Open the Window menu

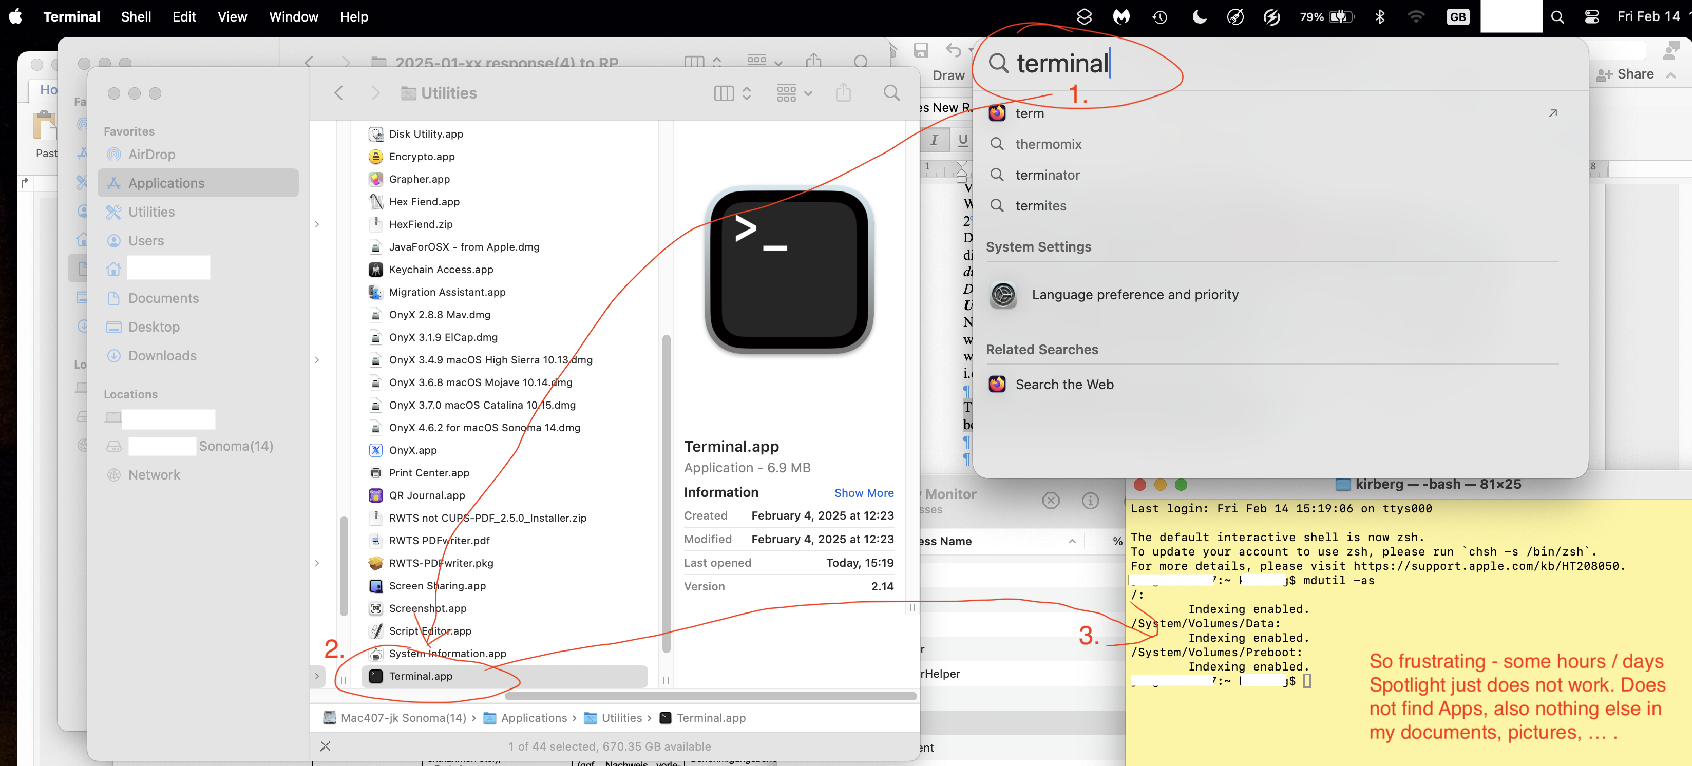[293, 17]
